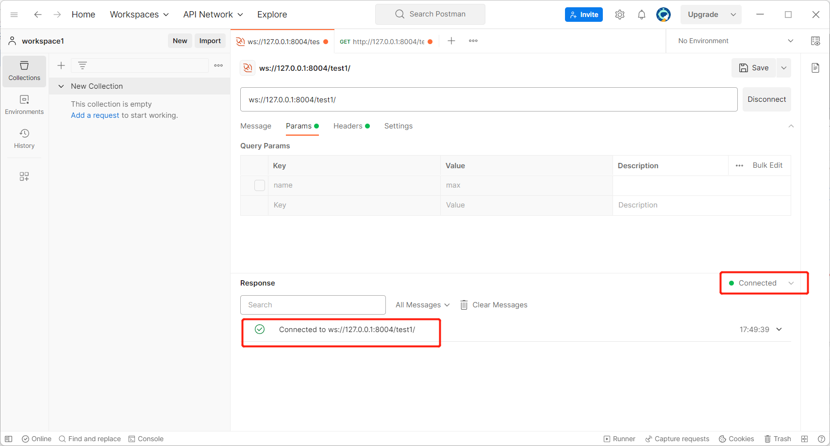Click the Clear Messages button
830x446 pixels.
494,305
